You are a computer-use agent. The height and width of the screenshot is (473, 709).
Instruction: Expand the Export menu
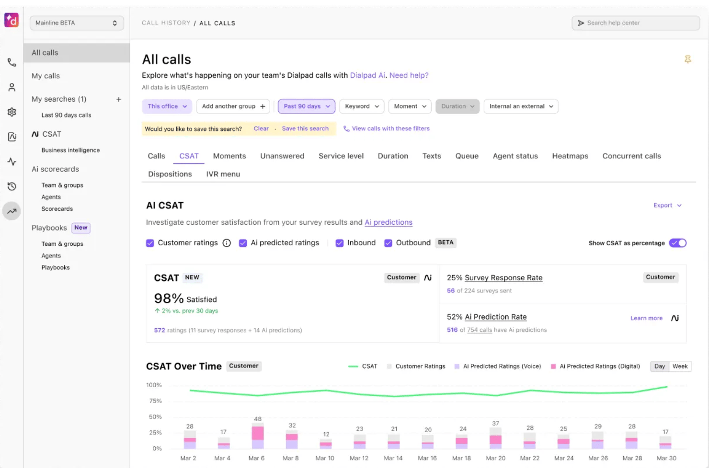(x=667, y=206)
